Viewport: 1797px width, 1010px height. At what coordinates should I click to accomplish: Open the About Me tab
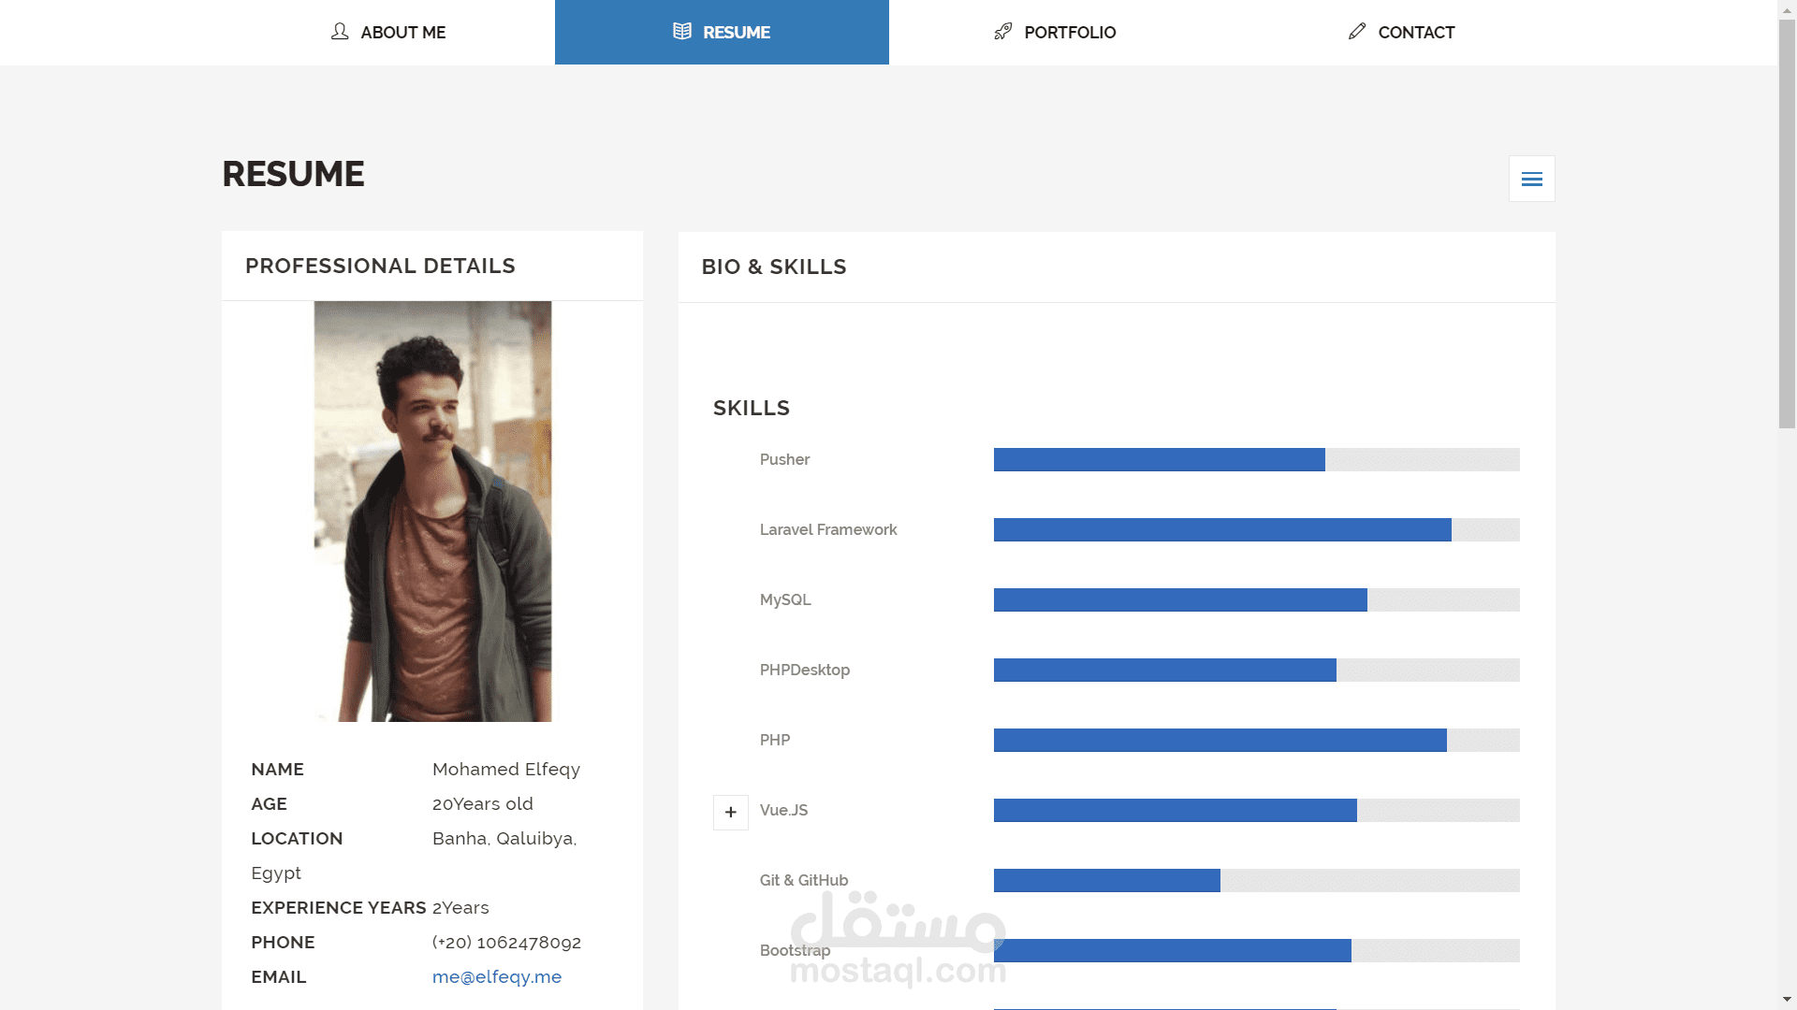tap(402, 33)
